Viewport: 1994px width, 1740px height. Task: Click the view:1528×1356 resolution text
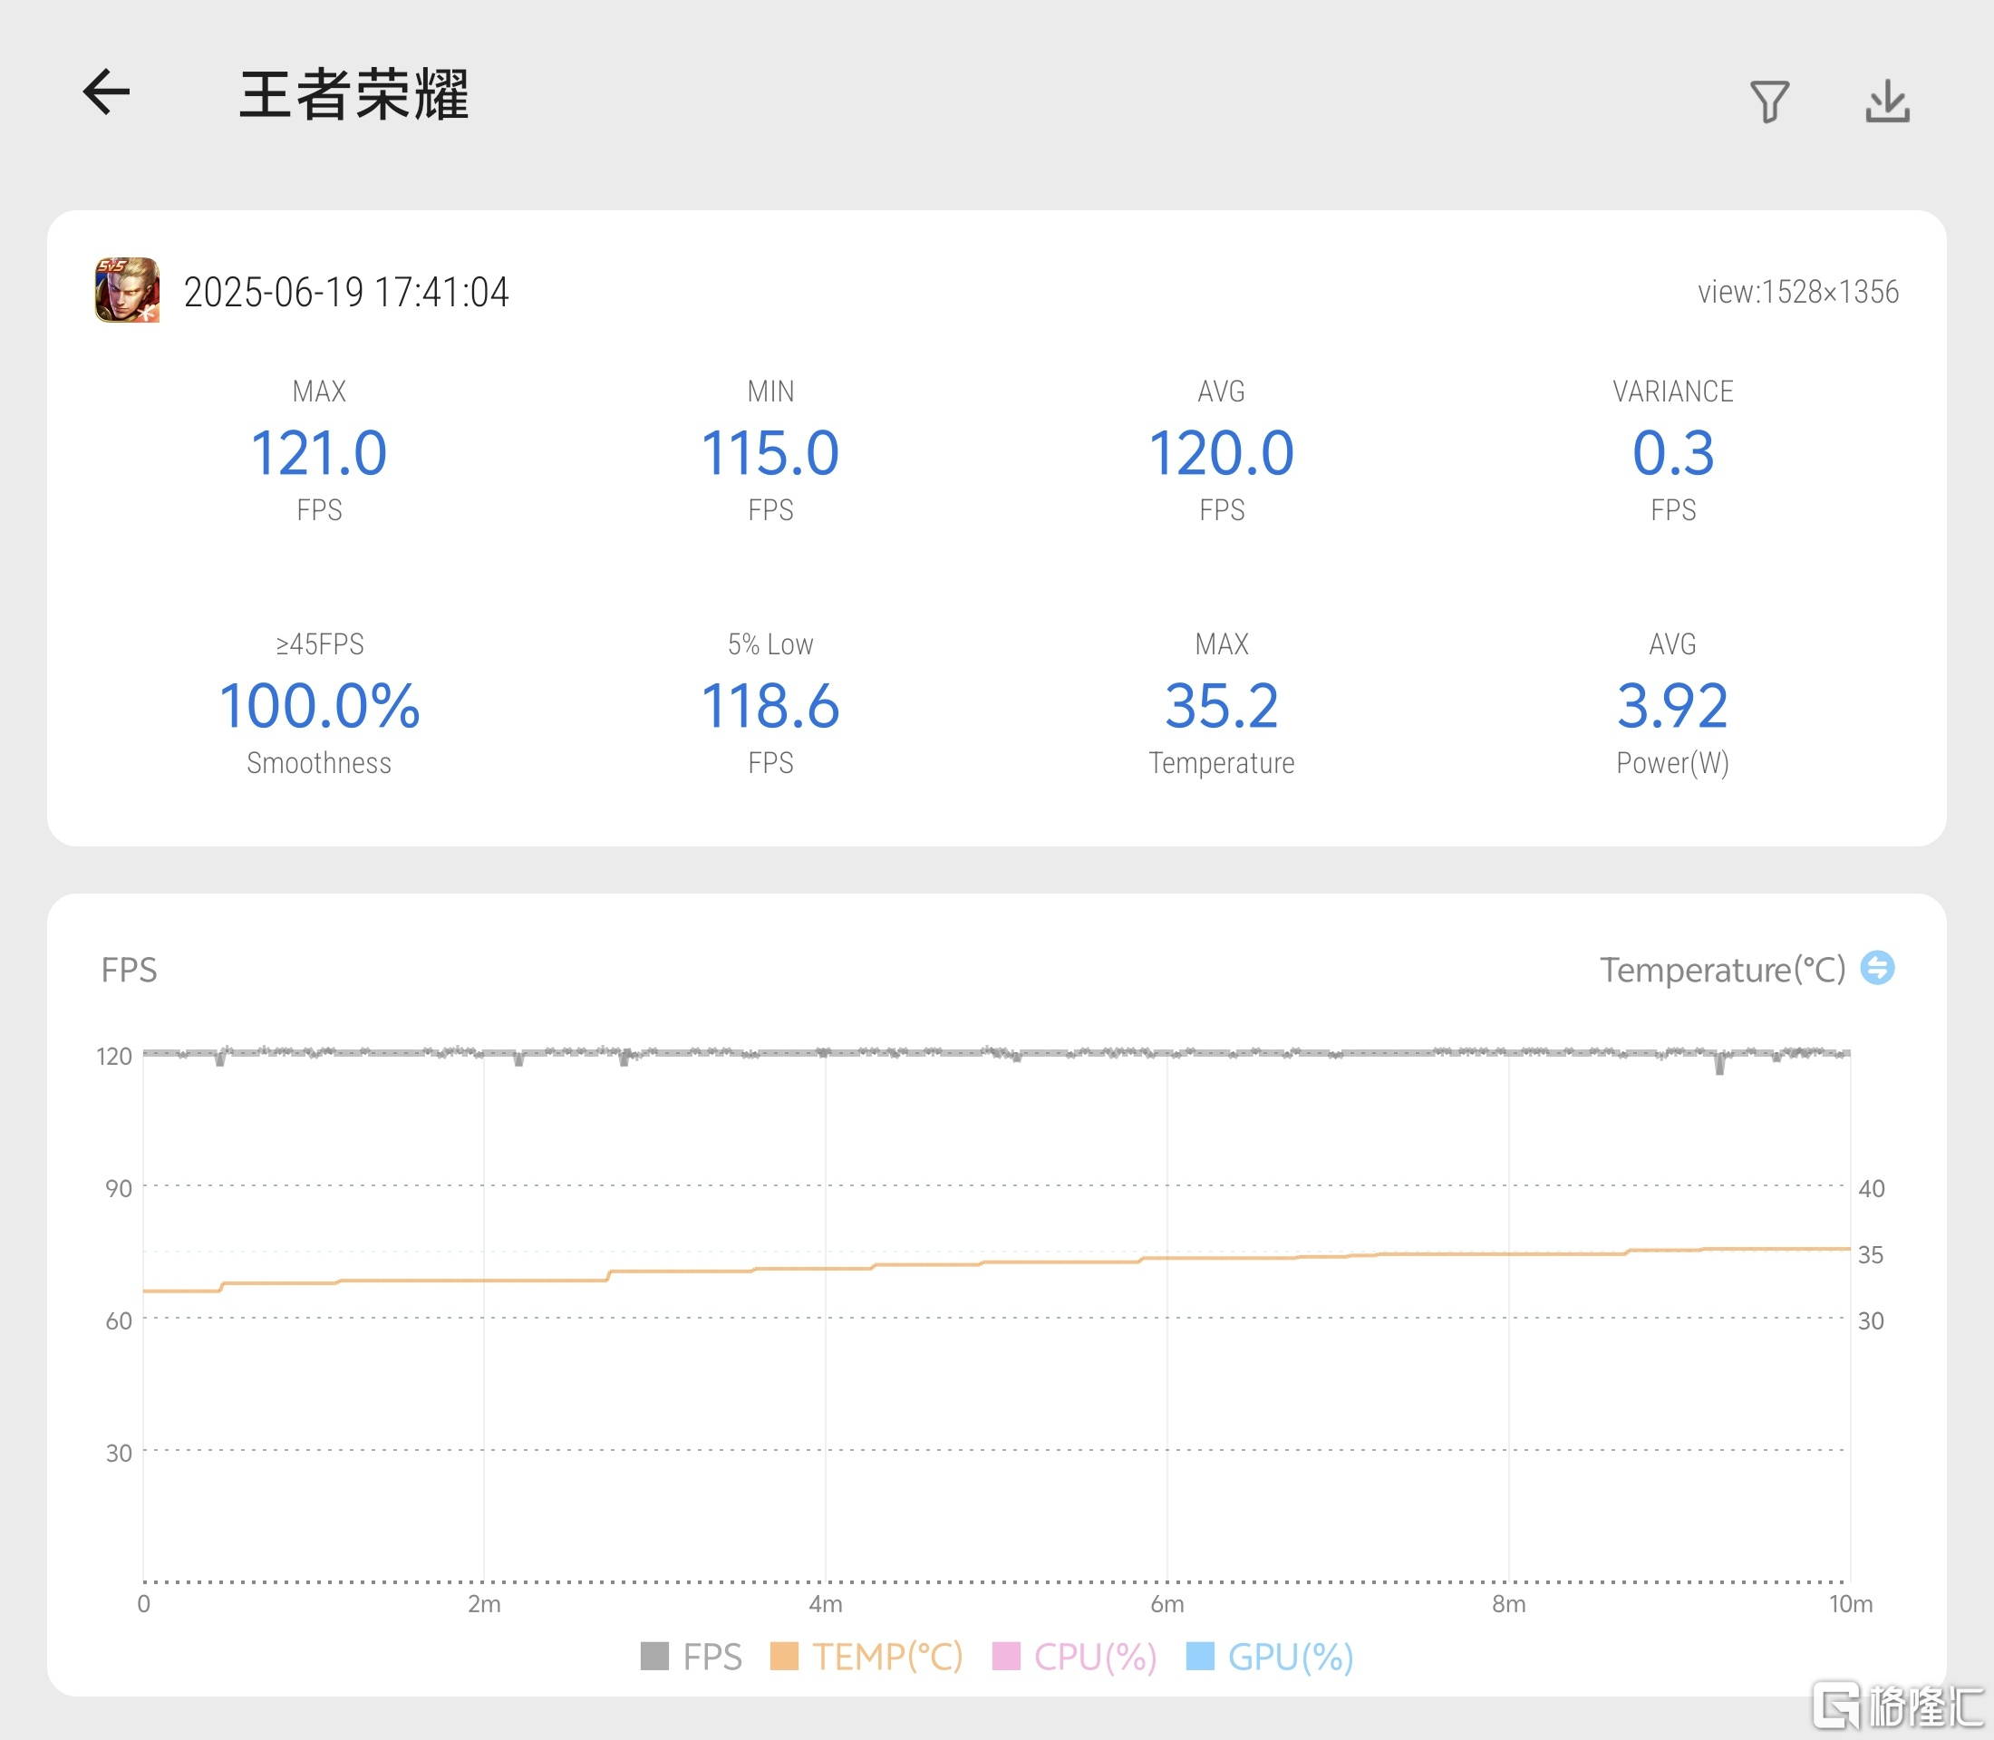tap(1798, 292)
